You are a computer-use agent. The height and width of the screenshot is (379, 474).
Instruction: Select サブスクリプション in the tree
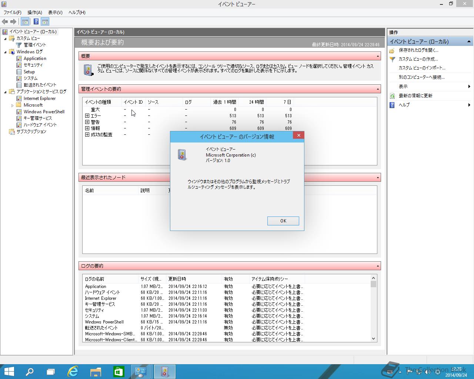31,131
